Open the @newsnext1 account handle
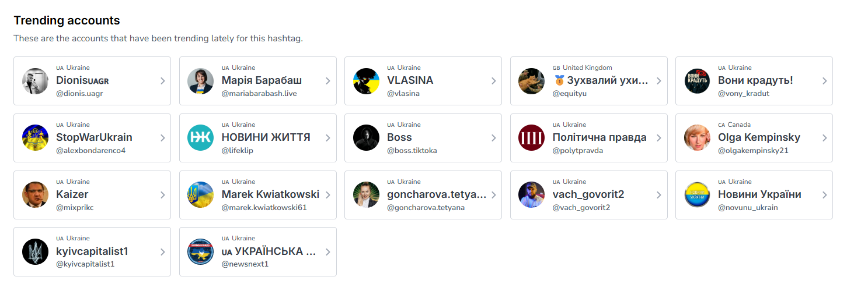The width and height of the screenshot is (847, 291). click(x=245, y=264)
